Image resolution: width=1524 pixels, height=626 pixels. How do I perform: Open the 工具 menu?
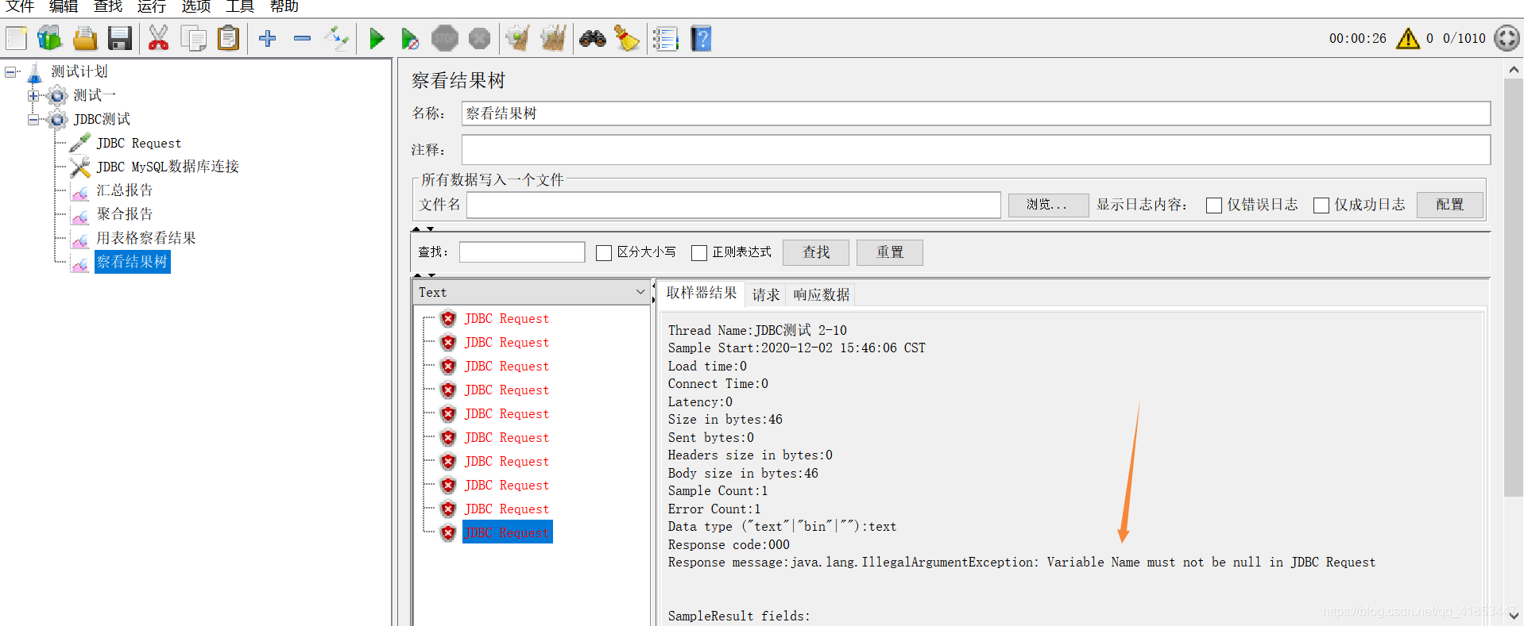click(x=240, y=7)
